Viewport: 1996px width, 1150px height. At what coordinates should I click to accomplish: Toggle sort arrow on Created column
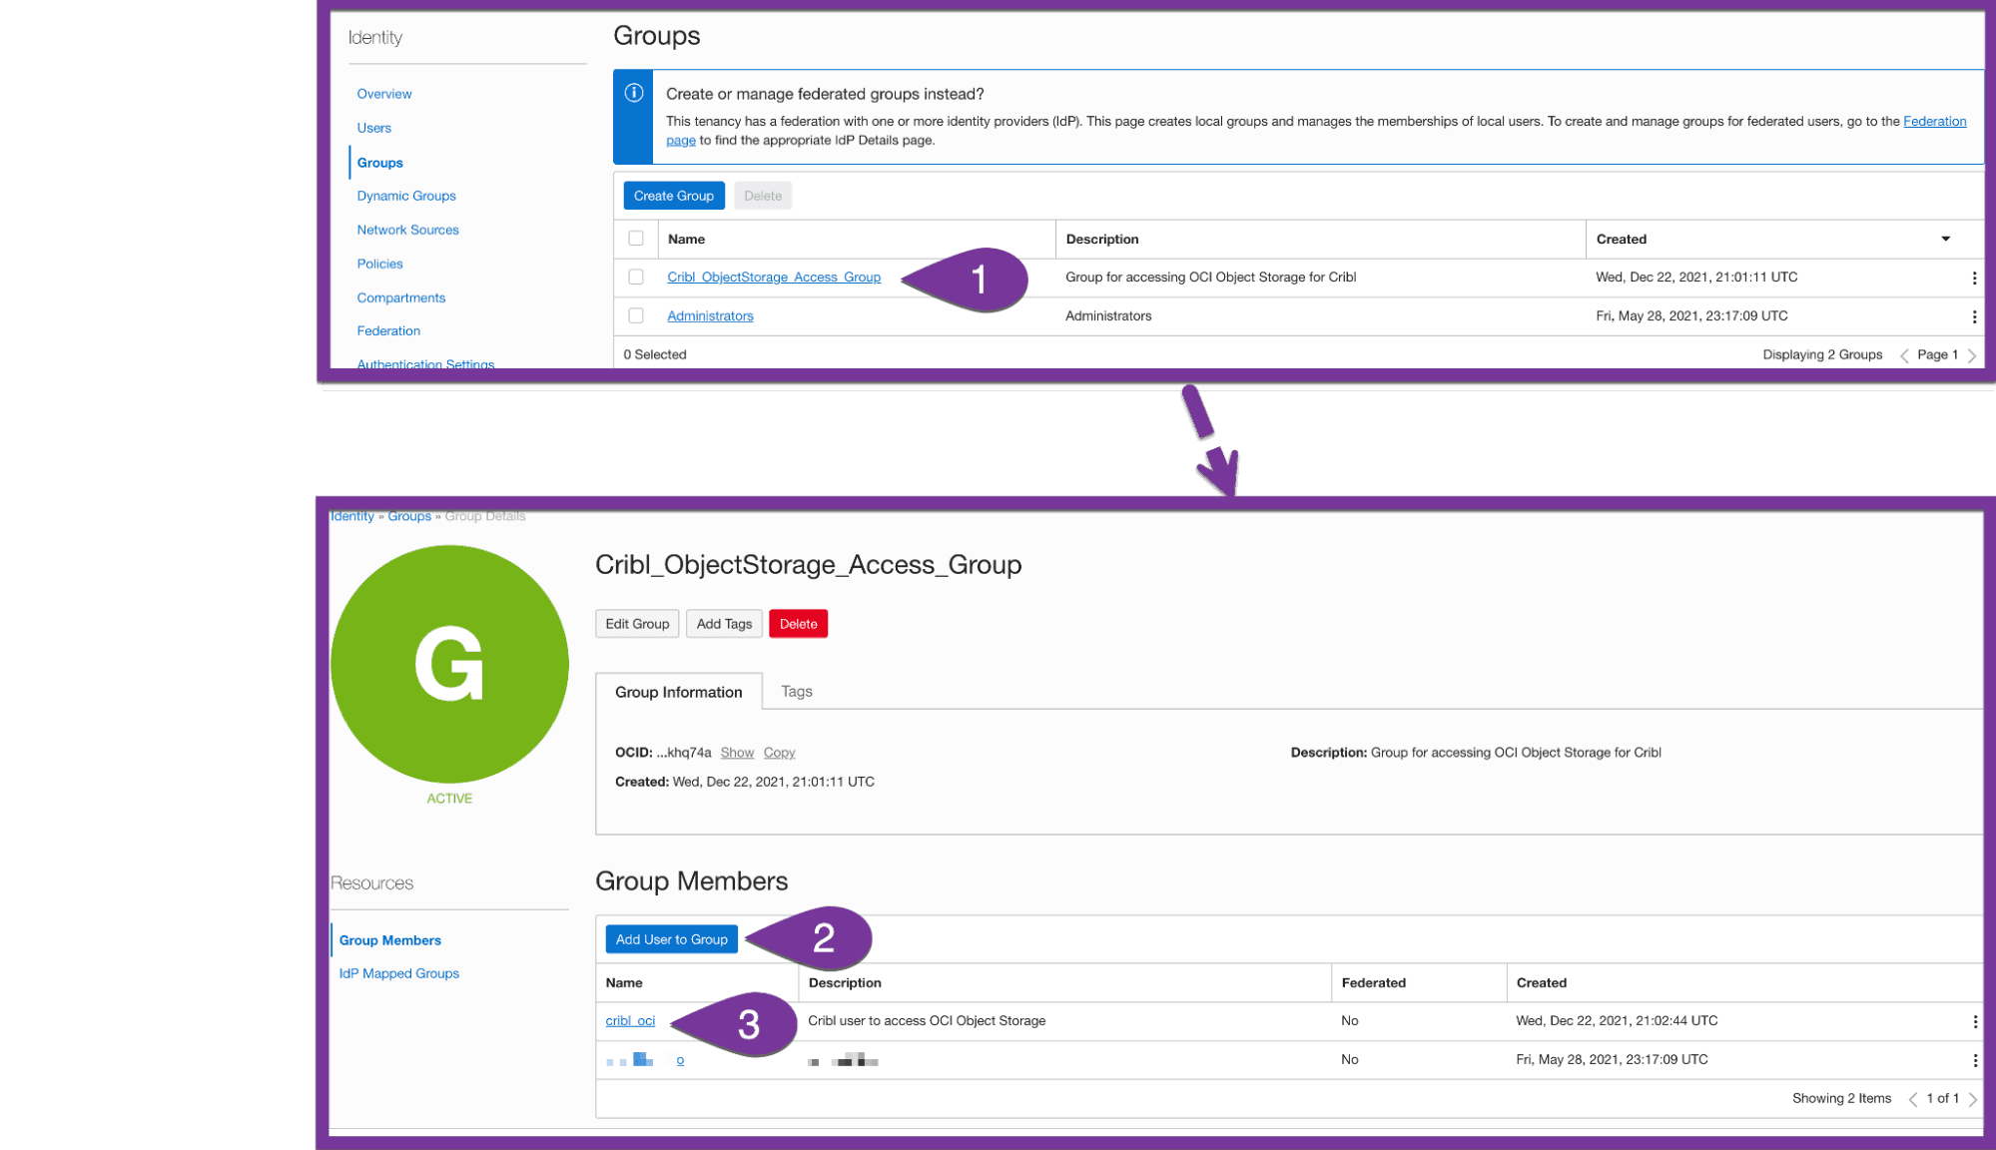(1945, 239)
